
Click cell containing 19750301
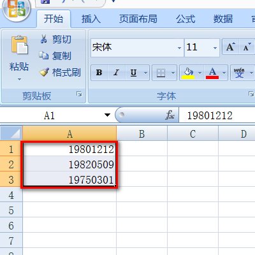pos(69,180)
